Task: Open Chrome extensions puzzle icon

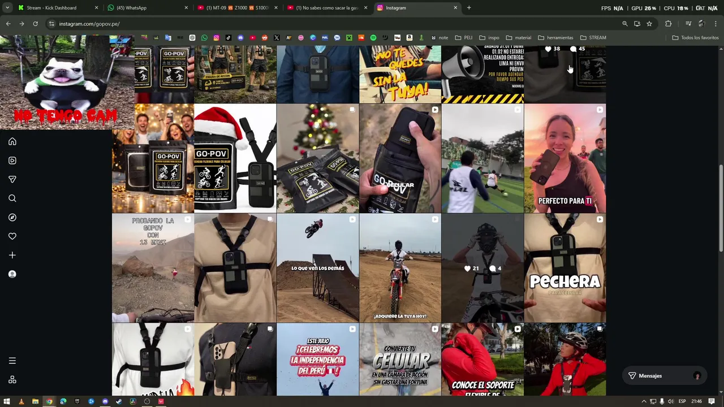Action: coord(669,24)
